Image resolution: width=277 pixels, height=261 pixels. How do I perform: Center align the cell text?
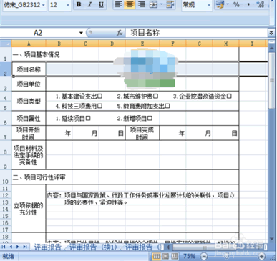(x=130, y=4)
